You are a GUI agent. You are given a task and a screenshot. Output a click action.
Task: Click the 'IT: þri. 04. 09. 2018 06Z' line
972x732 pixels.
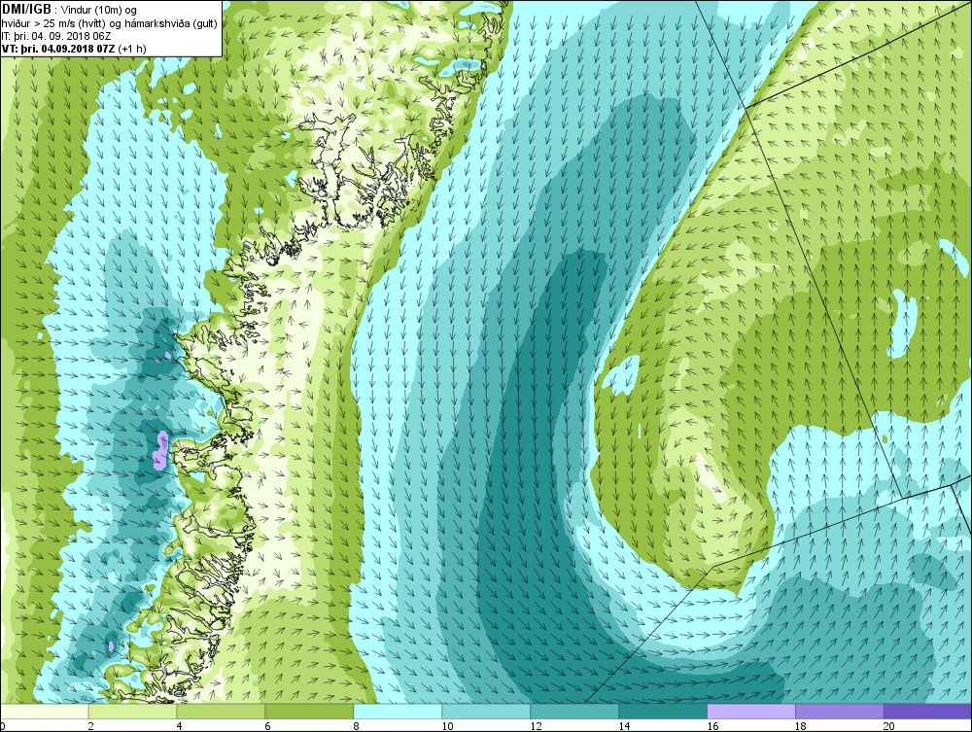point(58,36)
